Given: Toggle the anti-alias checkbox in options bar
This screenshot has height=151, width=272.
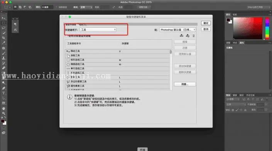Looking at the screenshot, I should (x=56, y=7).
